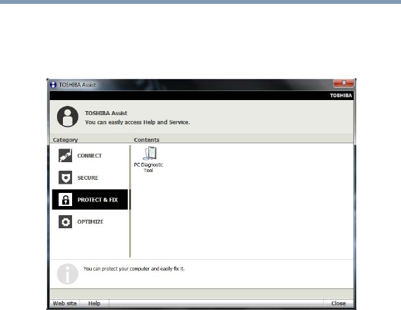Click the 'Contents' column heading

(147, 140)
